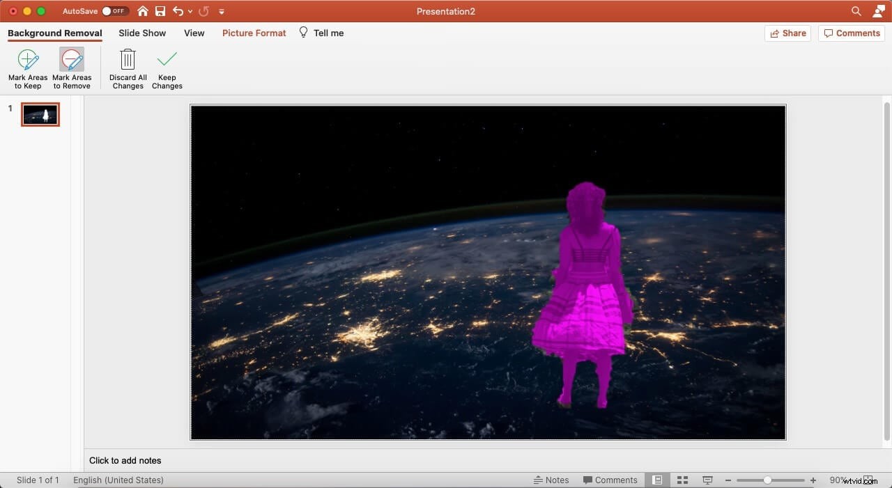The width and height of the screenshot is (892, 488).
Task: Switch to Slide Sorter view in status bar
Action: [682, 480]
